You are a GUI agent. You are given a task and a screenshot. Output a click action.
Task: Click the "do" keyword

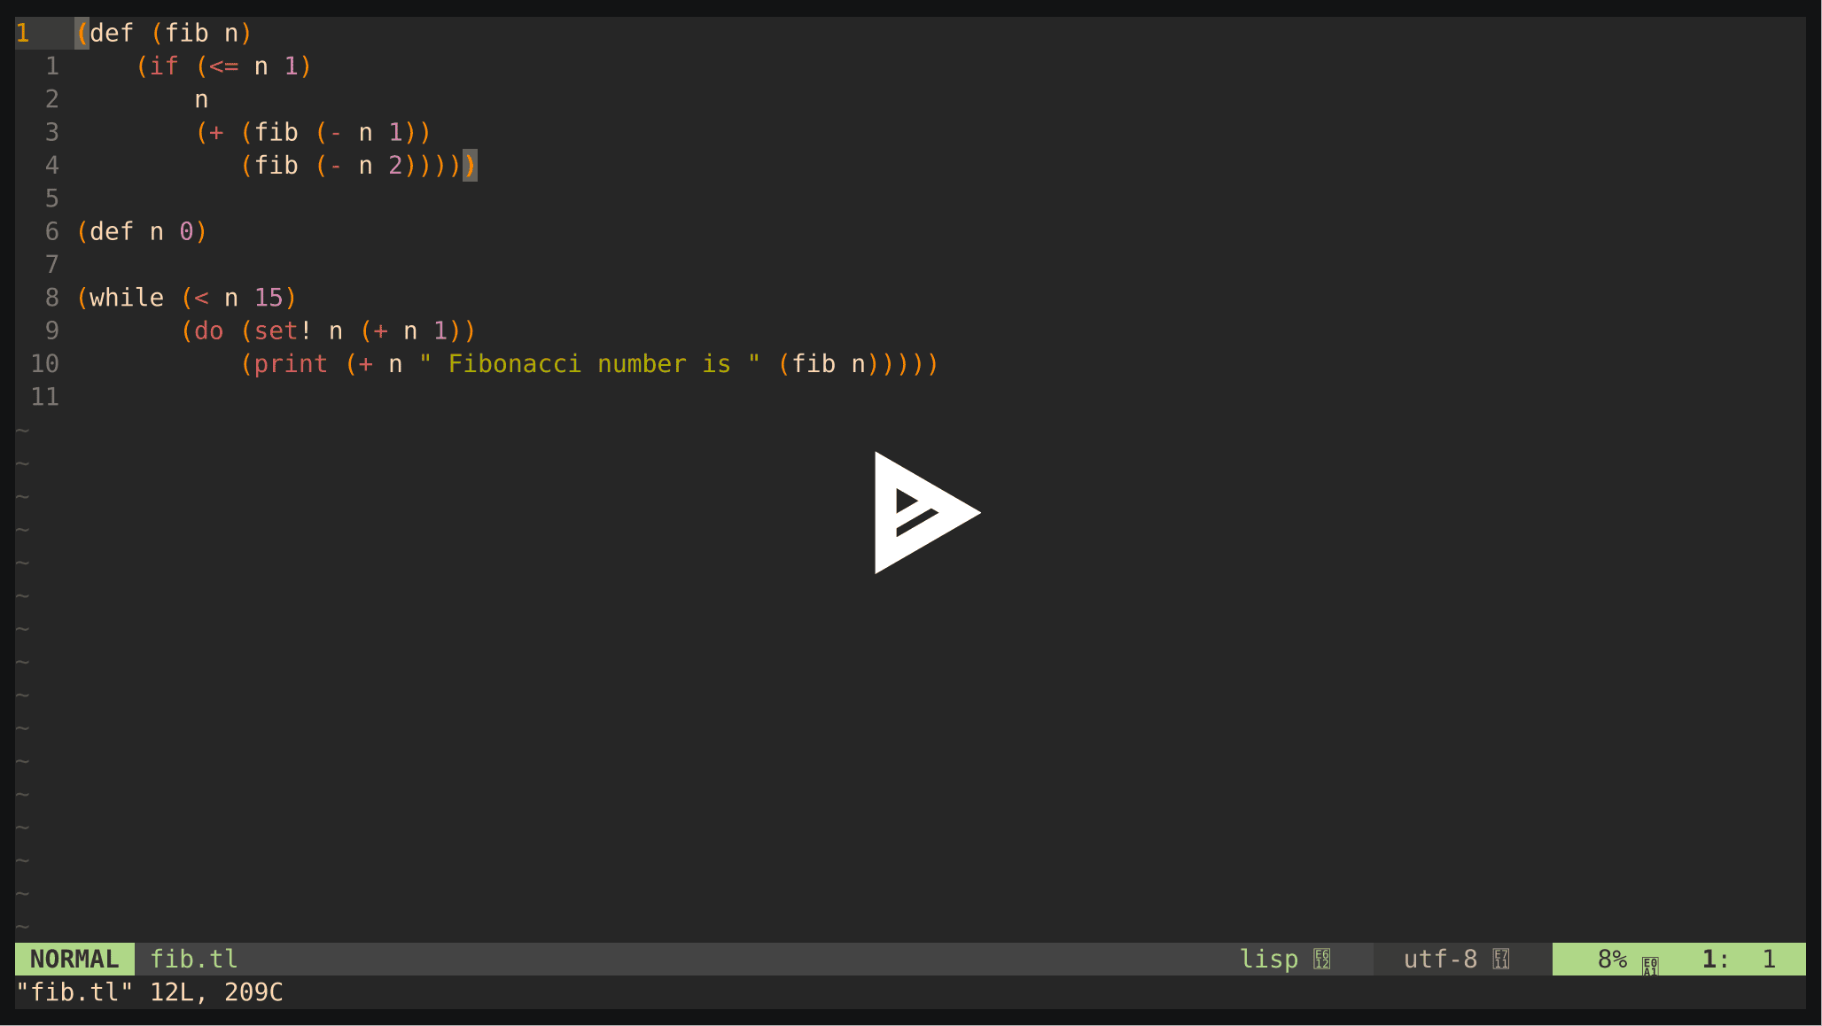[209, 330]
